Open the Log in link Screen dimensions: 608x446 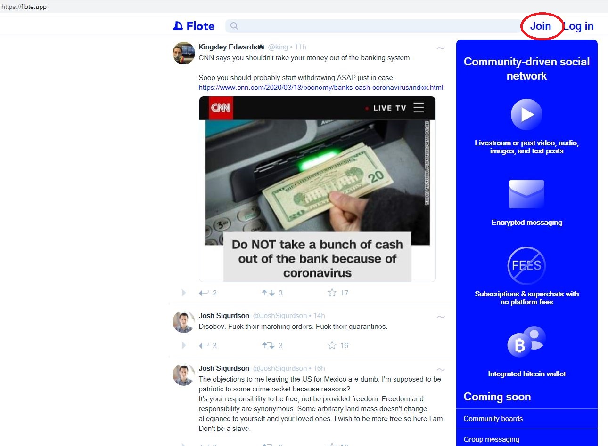click(578, 26)
